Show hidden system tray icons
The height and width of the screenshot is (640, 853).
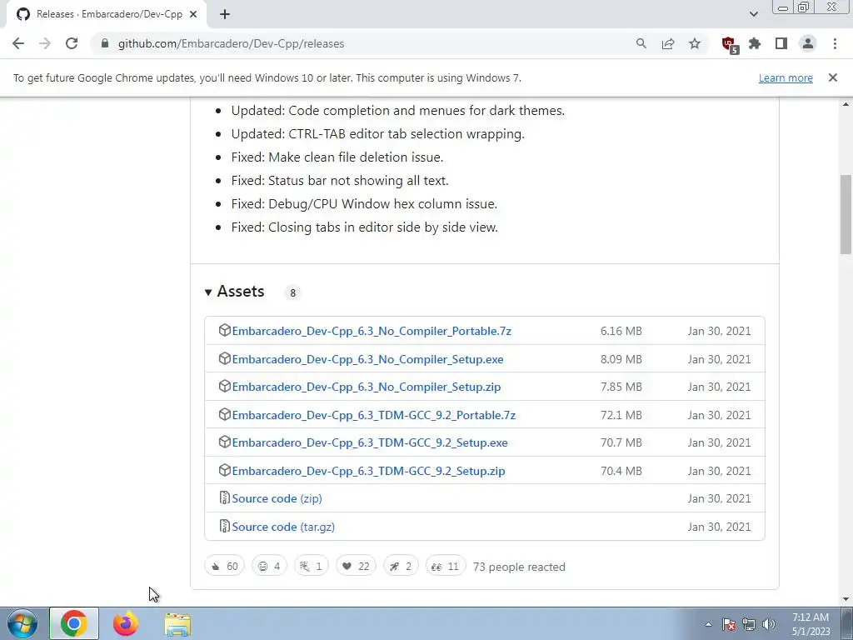pos(708,624)
